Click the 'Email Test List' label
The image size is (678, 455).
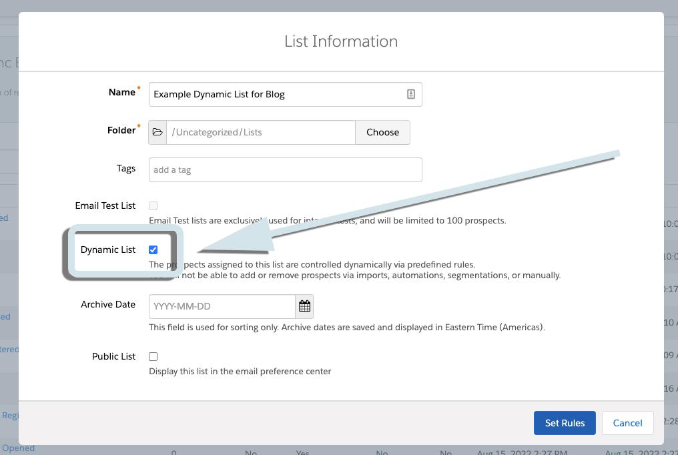105,205
